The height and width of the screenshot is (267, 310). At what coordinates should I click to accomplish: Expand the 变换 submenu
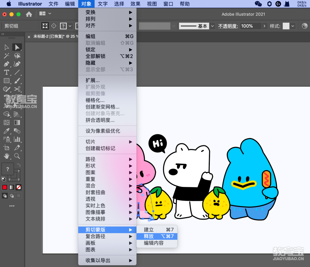click(107, 12)
